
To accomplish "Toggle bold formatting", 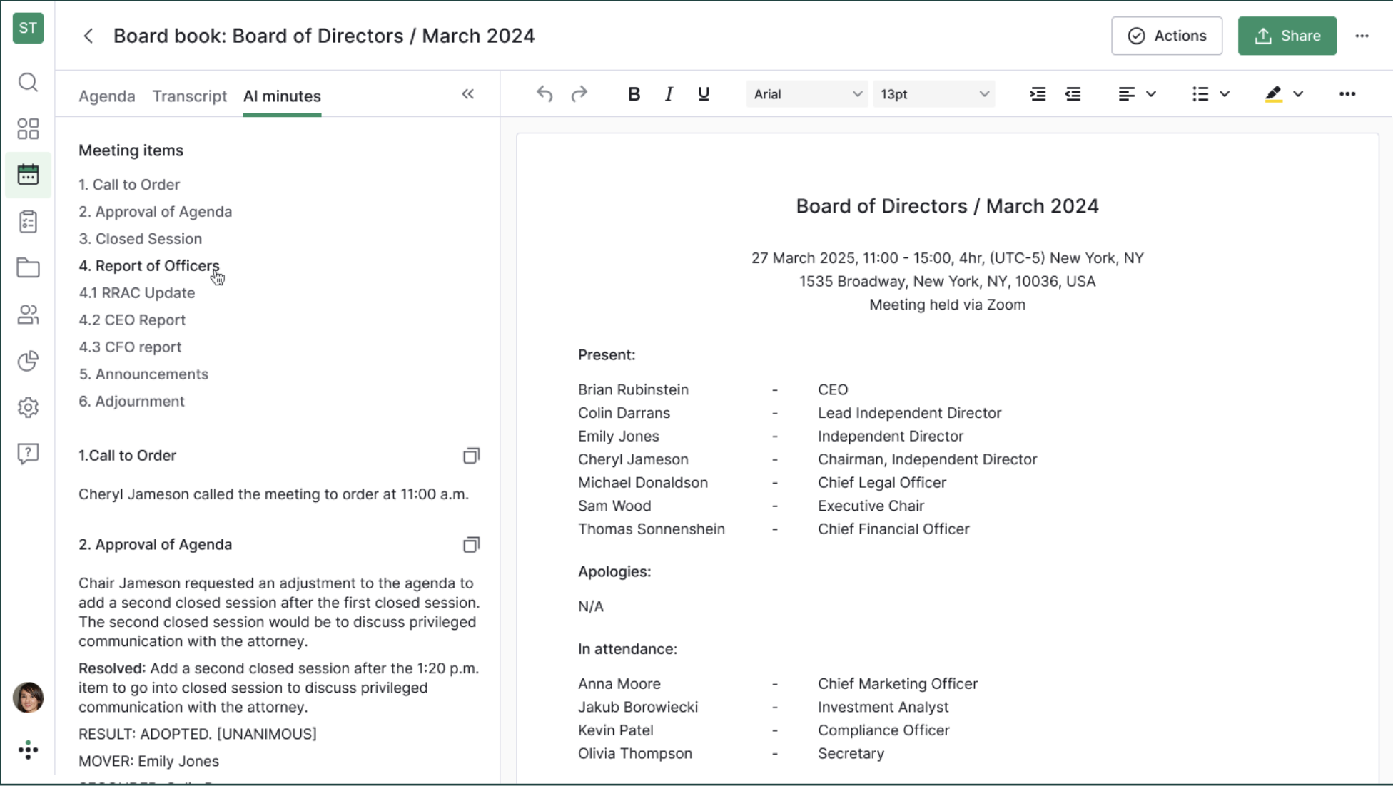I will coord(634,94).
